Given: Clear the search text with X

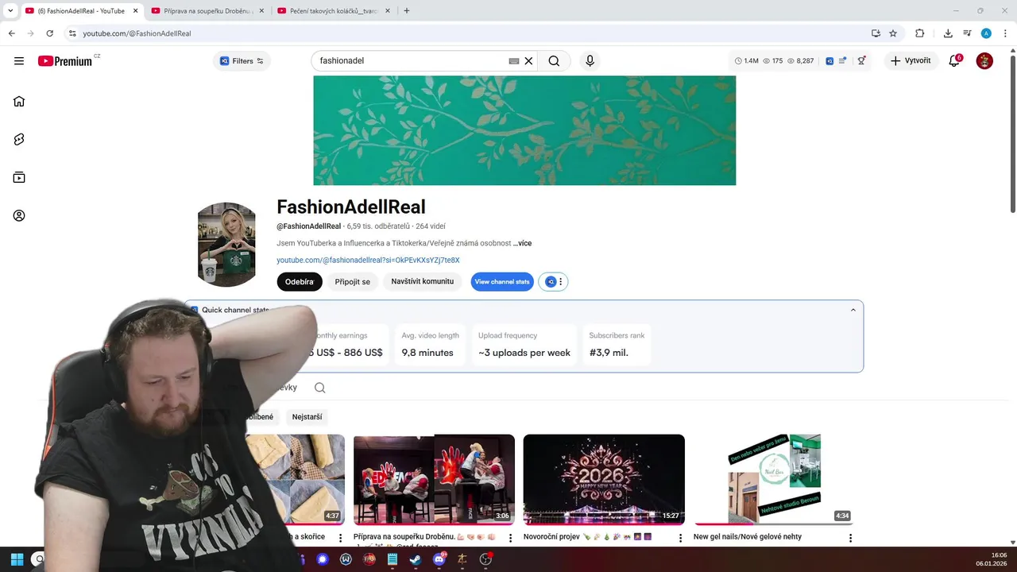Looking at the screenshot, I should point(528,61).
